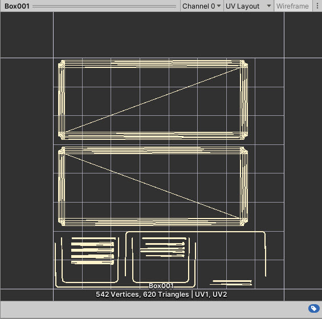Open the UV Layout display mode dropdown
The height and width of the screenshot is (319, 322).
(248, 6)
